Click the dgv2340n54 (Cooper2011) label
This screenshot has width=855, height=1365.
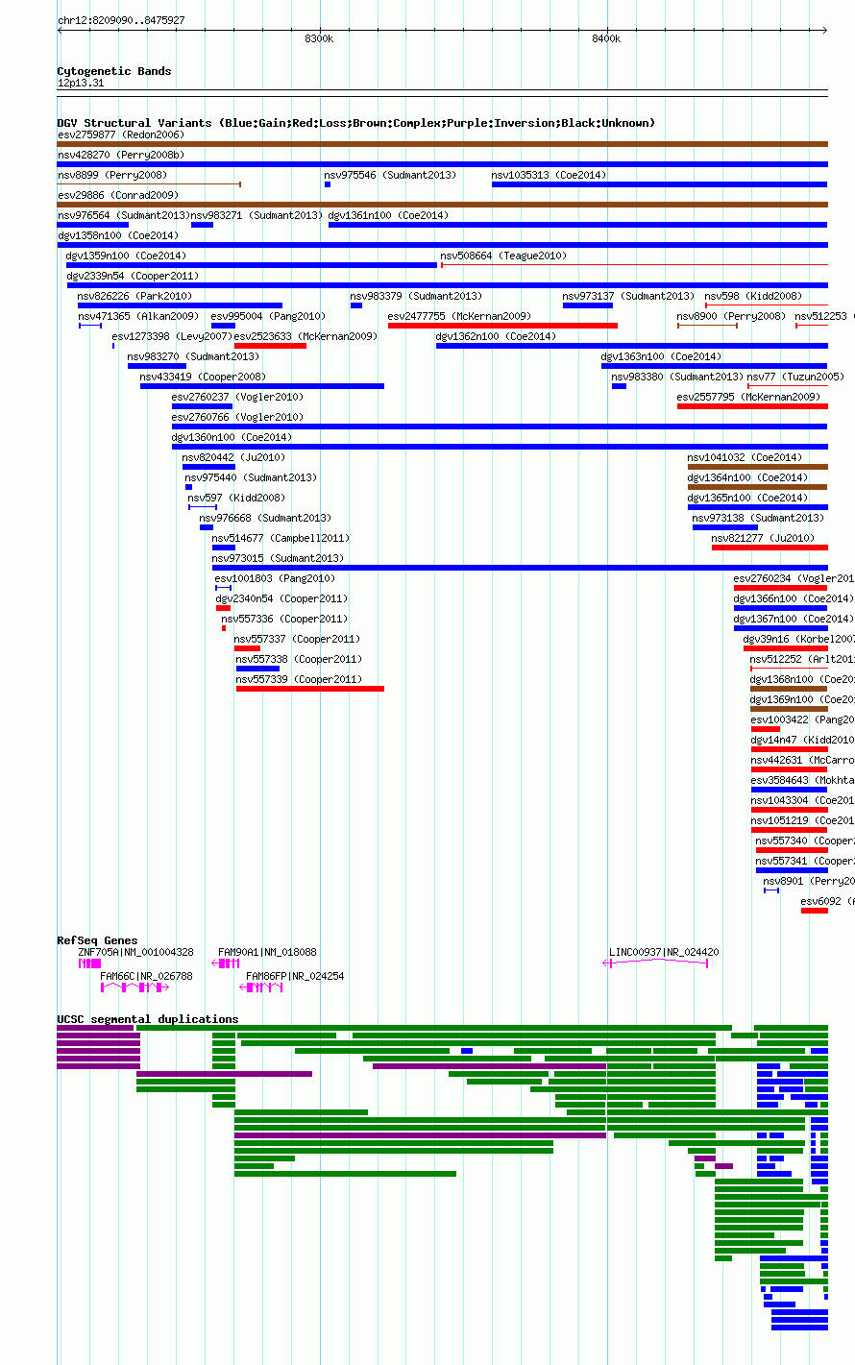click(281, 598)
